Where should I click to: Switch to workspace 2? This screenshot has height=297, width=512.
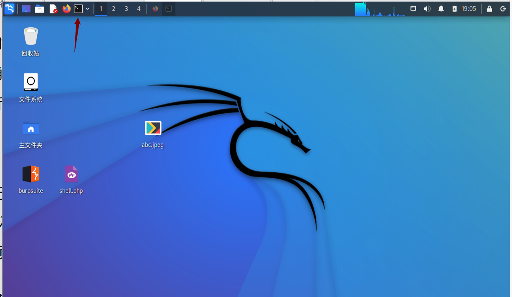pyautogui.click(x=114, y=9)
